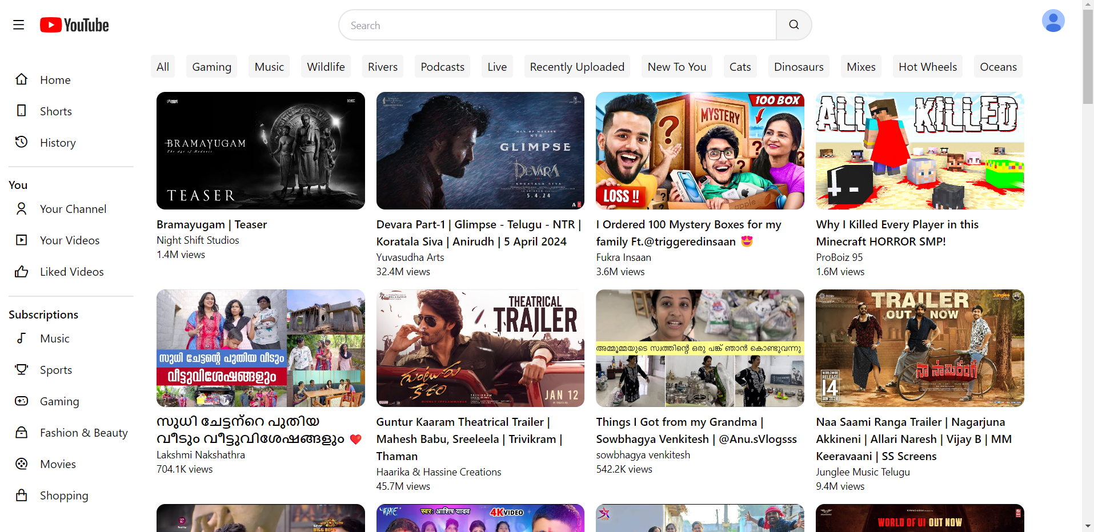Select the Recently Uploaded chip
This screenshot has width=1094, height=532.
[x=577, y=67]
